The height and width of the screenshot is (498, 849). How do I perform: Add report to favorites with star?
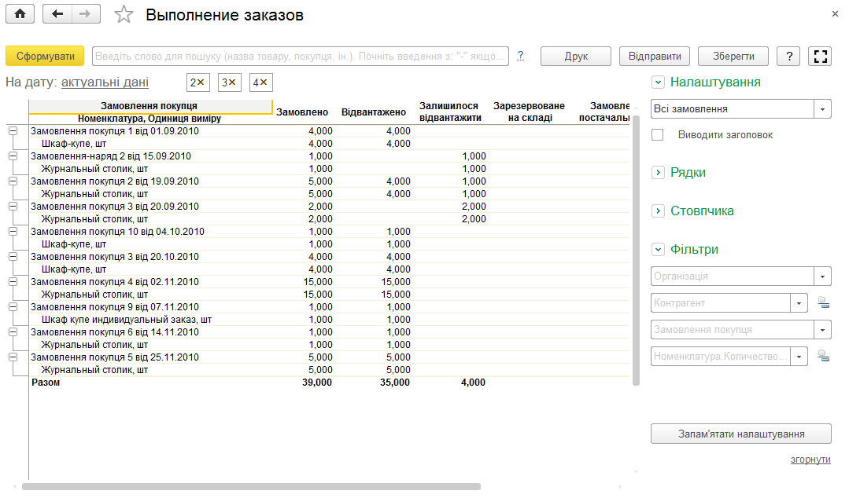click(124, 15)
